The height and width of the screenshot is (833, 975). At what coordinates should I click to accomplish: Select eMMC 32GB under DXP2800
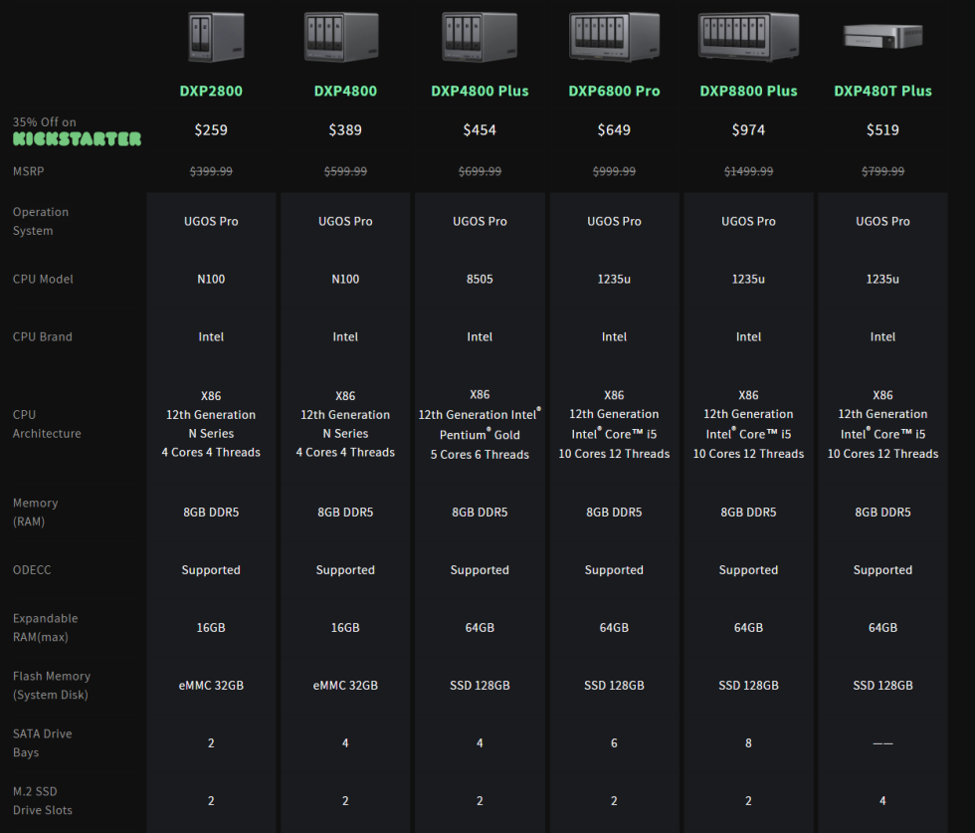[211, 686]
